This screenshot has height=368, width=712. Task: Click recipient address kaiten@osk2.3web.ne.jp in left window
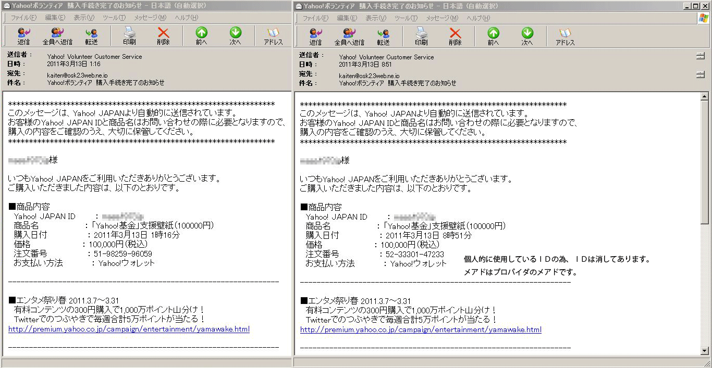click(x=77, y=75)
